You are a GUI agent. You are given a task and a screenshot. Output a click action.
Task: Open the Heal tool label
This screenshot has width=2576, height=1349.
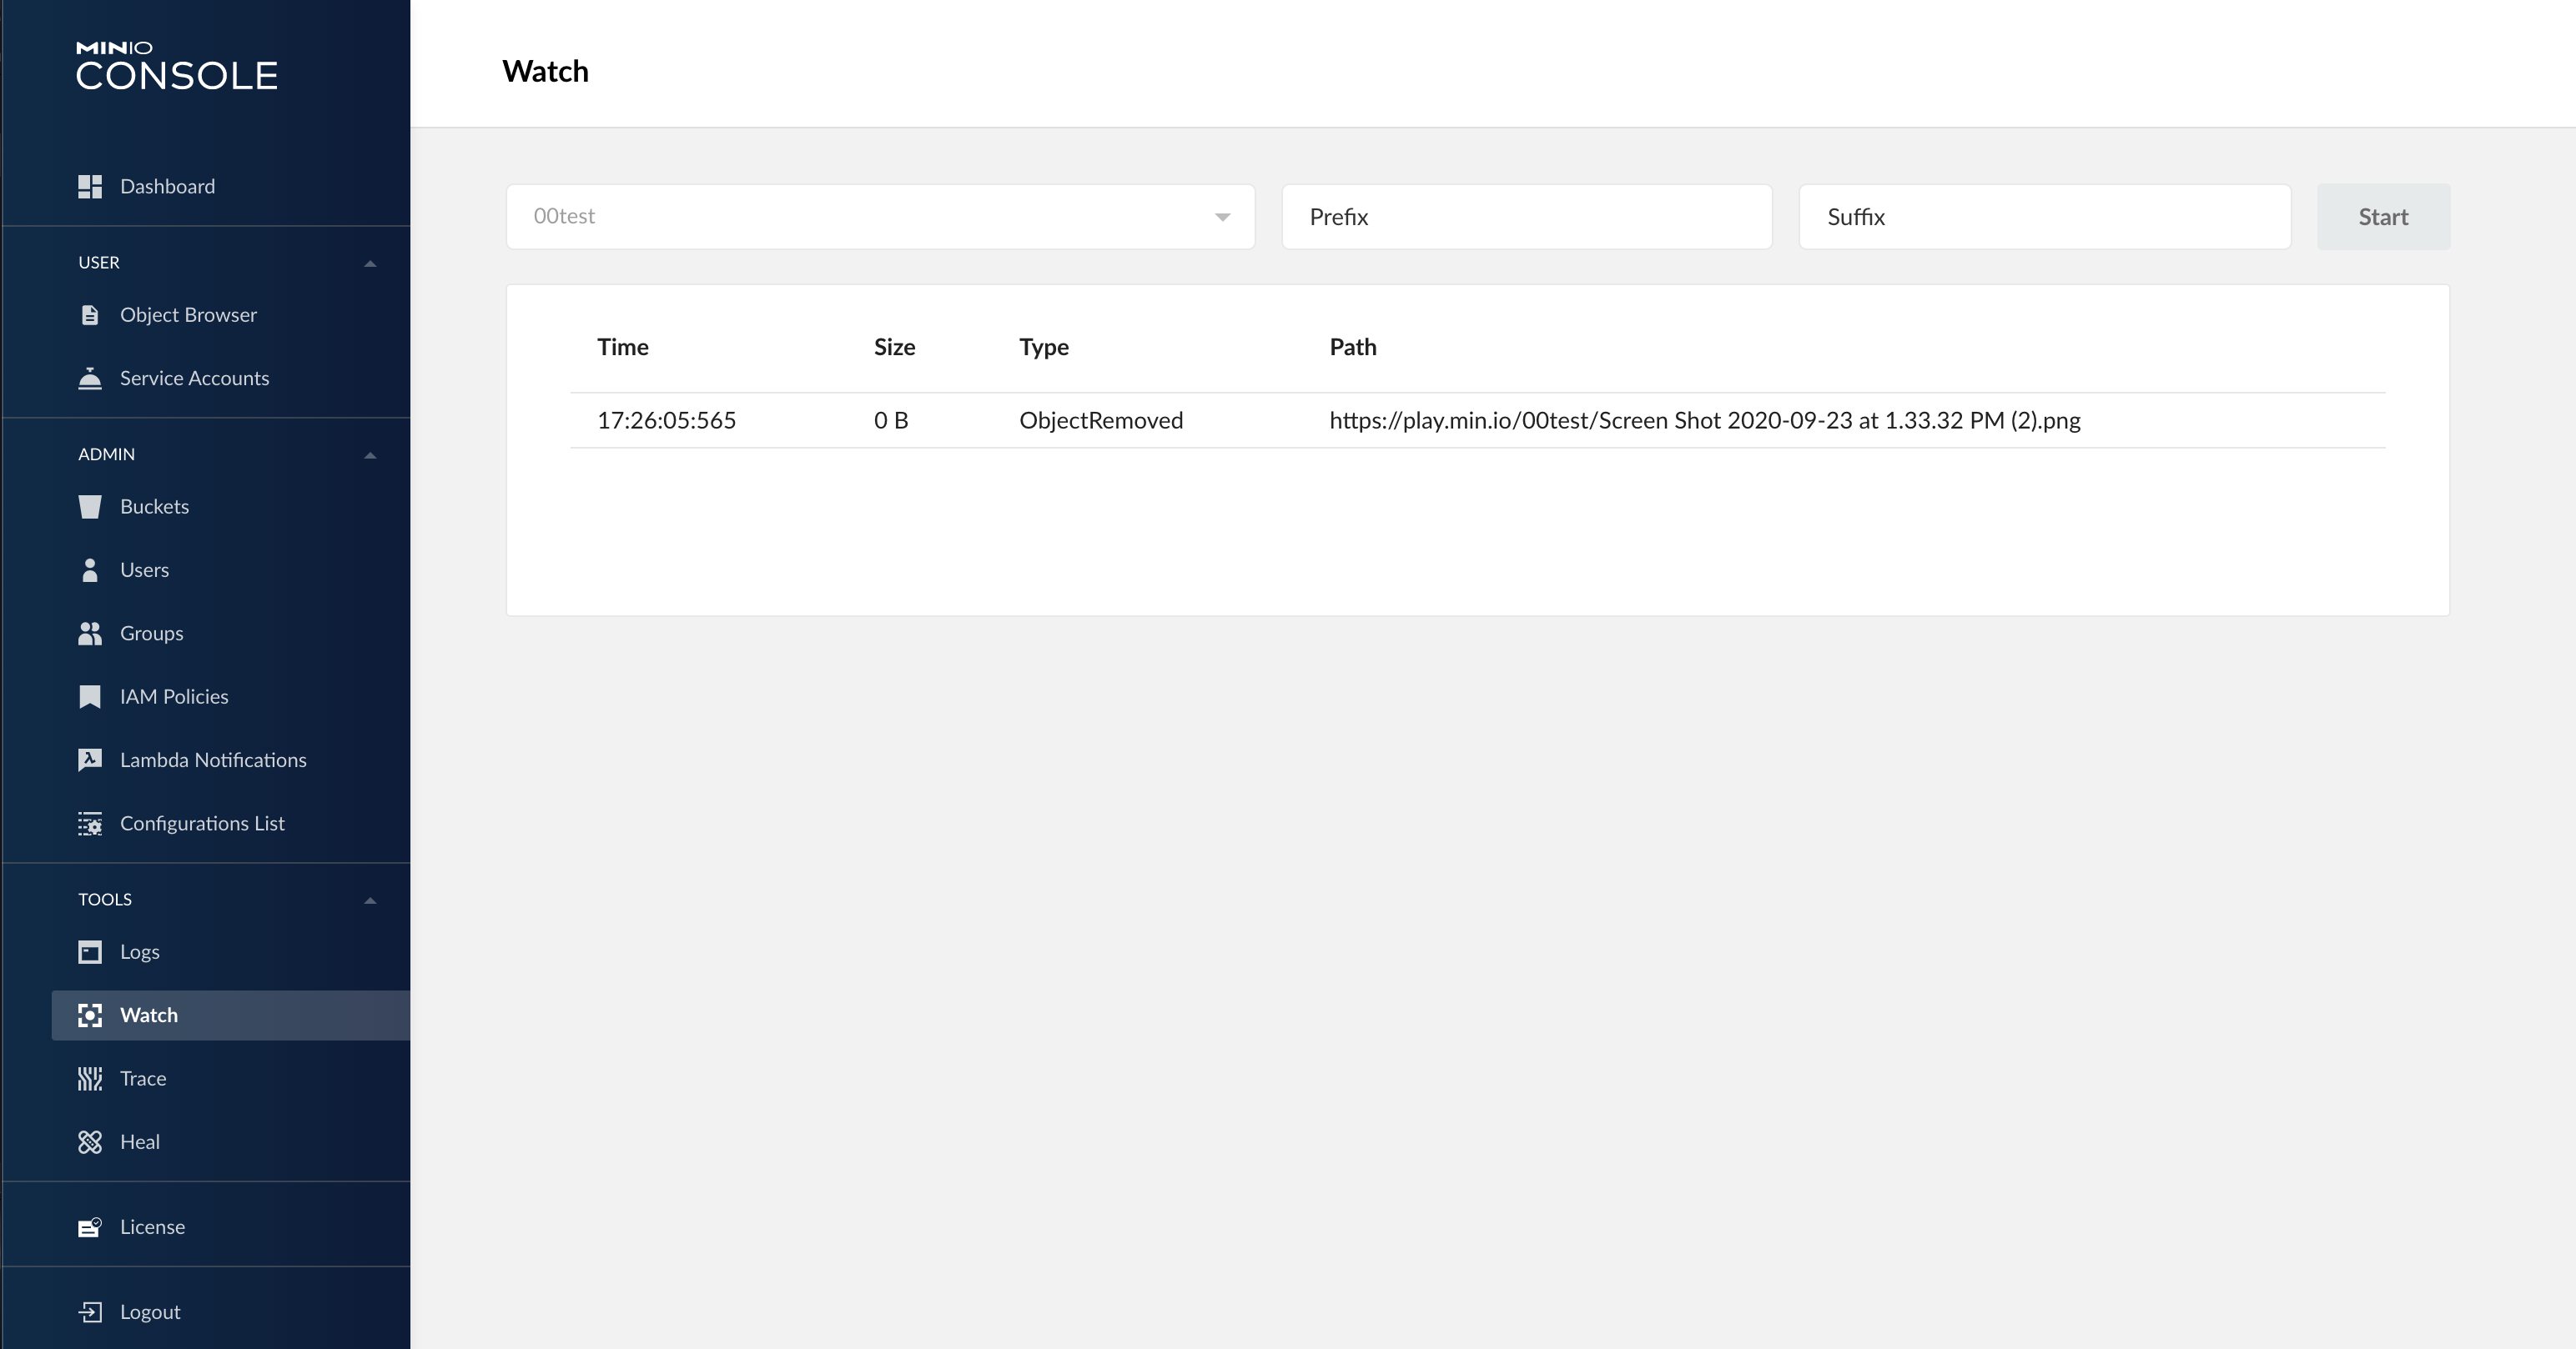(139, 1142)
